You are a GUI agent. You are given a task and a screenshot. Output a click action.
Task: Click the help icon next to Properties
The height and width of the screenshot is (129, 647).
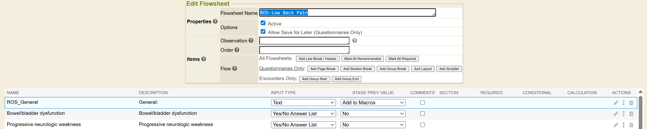tap(215, 21)
